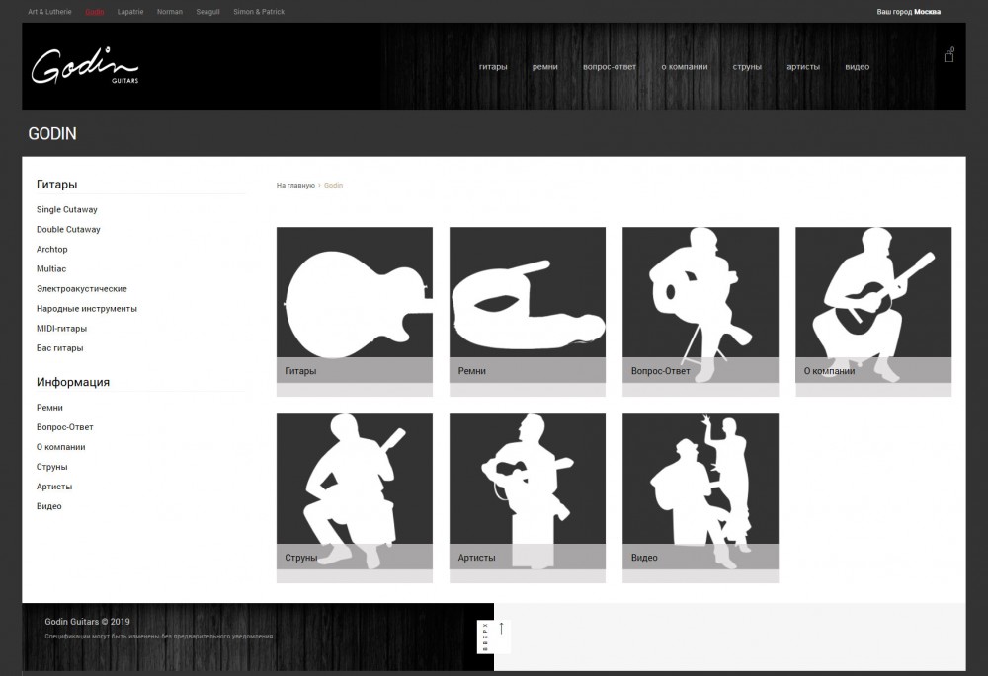988x676 pixels.
Task: Open the О компании guitarist tile
Action: 873,312
